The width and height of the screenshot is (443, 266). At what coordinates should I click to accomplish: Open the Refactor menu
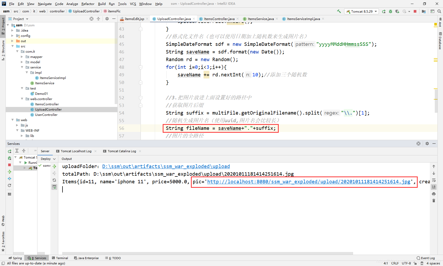click(x=88, y=4)
